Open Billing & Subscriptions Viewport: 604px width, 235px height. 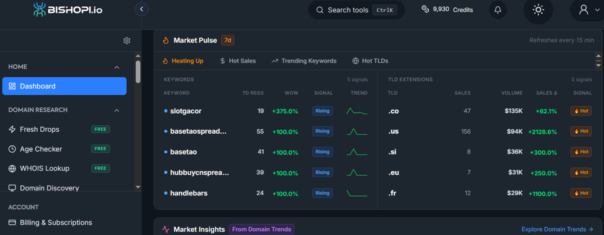(56, 222)
